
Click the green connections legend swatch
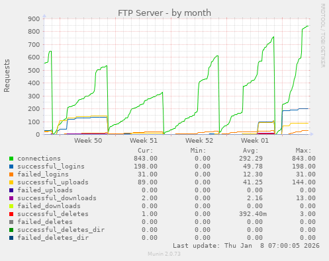(11, 159)
